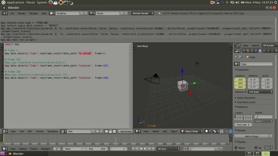Select the Object properties tab icon
Image resolution: width=278 pixels, height=156 pixels.
tap(260, 51)
